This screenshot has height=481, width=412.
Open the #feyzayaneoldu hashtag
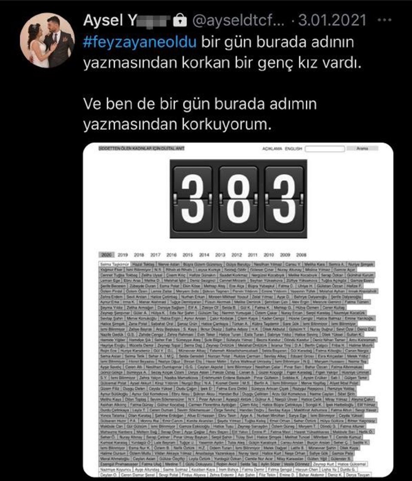pyautogui.click(x=139, y=42)
